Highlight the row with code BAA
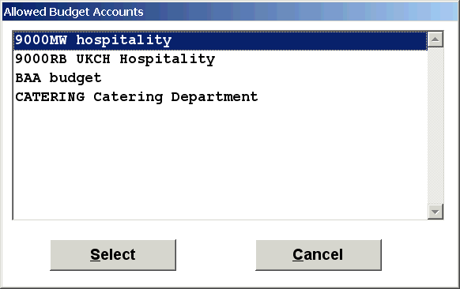Screen dimensions: 460x289 click(x=221, y=78)
